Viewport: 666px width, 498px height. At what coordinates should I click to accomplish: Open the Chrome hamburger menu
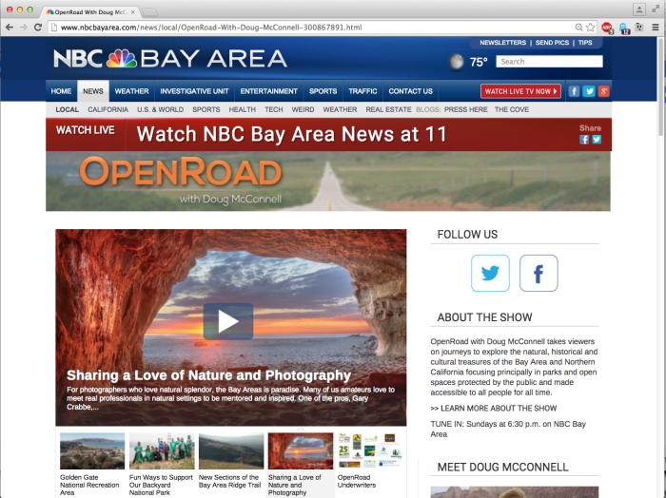(x=656, y=28)
